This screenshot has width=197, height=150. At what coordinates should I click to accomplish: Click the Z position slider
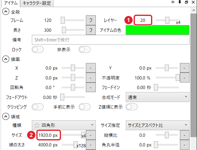pos(73,78)
